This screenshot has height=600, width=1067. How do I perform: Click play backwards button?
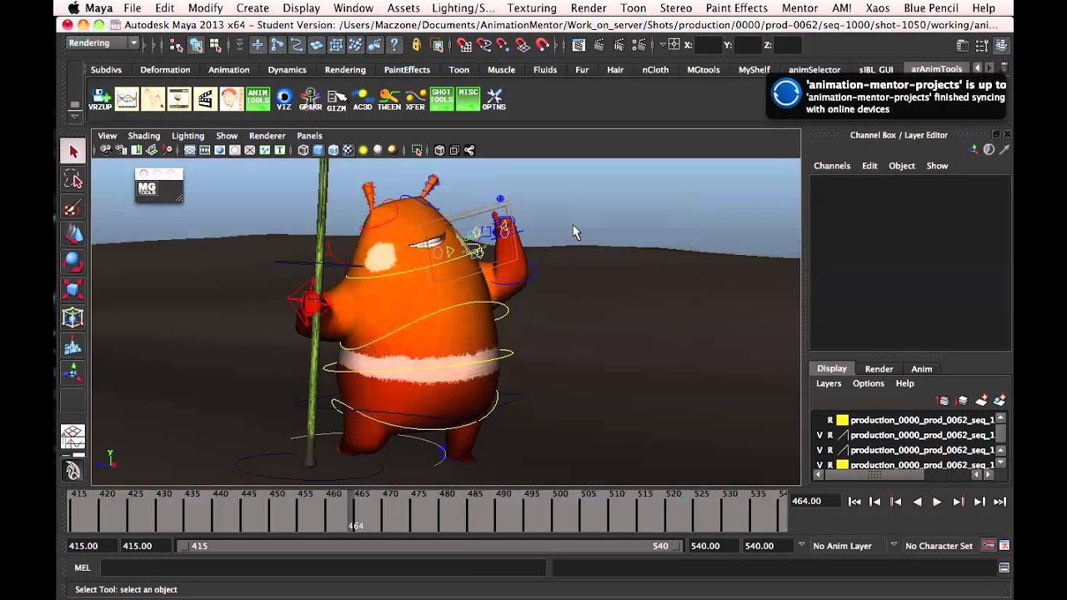pos(917,502)
